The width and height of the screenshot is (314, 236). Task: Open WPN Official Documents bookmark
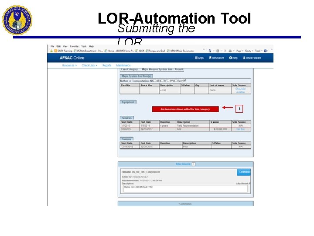click(x=180, y=51)
